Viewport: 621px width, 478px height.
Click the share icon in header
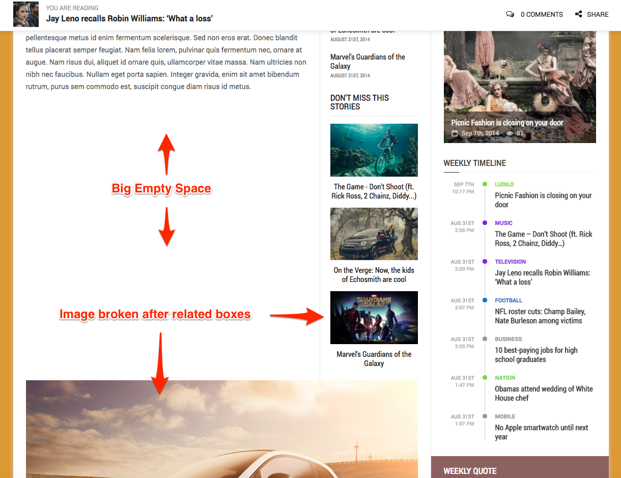(x=579, y=14)
